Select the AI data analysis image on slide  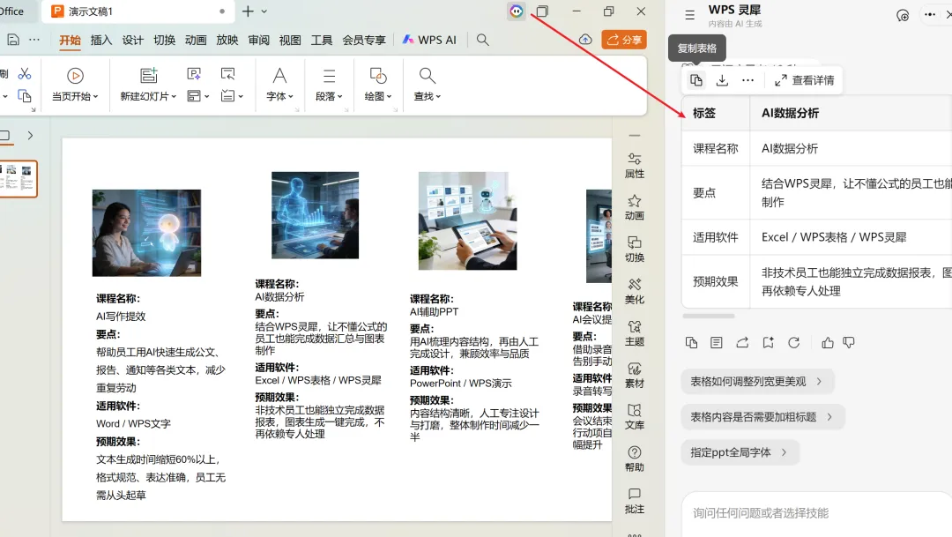[x=315, y=215]
